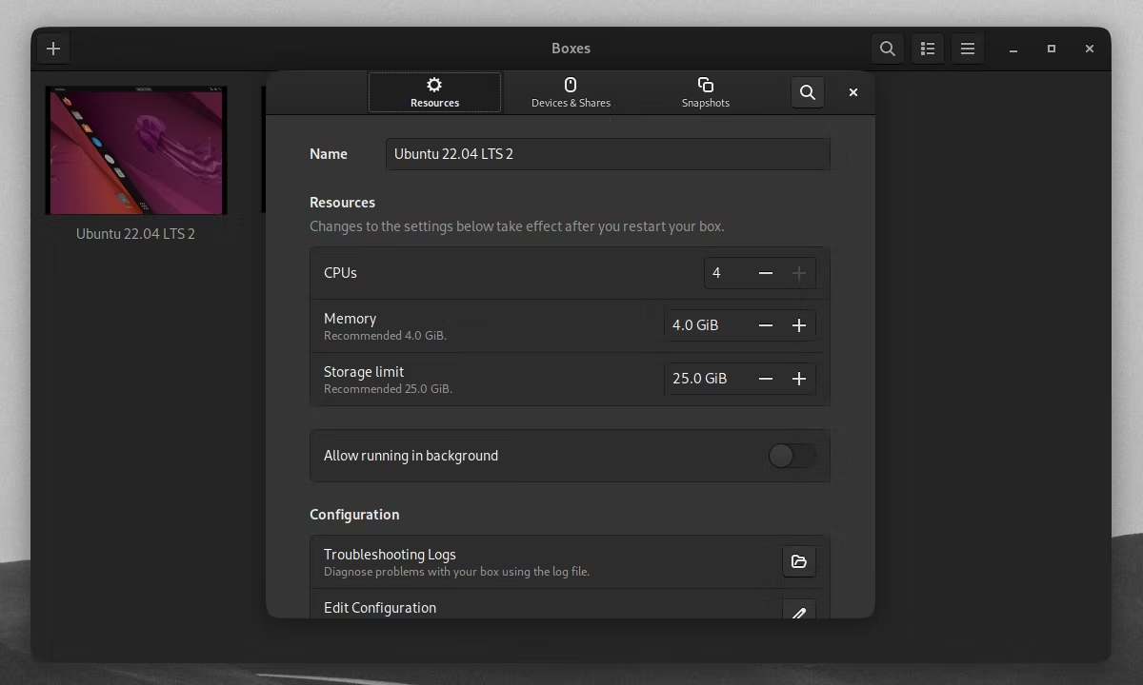
Task: Click the search icon in the preferences dialog
Action: 808,92
